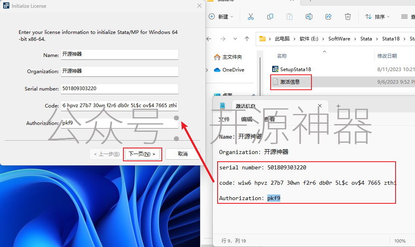Expand the chevron after SoftWare breadcrumb
Screen dimensions: 415x247
355,39
